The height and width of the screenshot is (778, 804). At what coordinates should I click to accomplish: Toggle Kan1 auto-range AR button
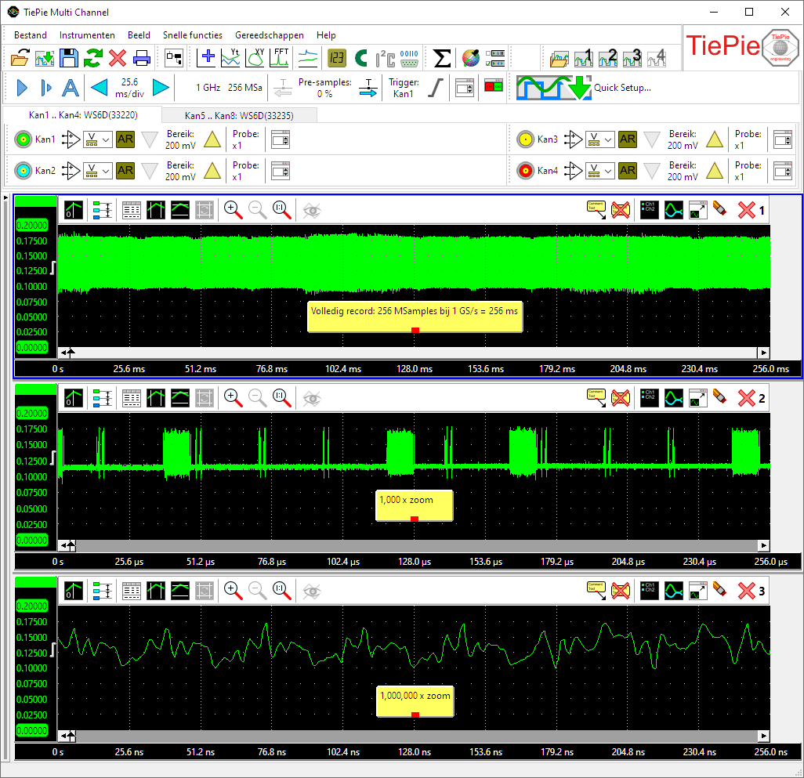click(125, 139)
